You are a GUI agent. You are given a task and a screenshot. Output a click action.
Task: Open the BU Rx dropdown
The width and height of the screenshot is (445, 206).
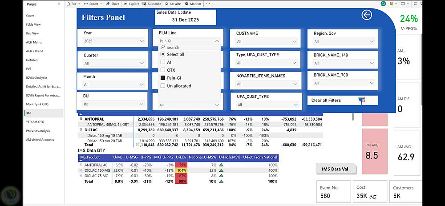click(x=114, y=104)
